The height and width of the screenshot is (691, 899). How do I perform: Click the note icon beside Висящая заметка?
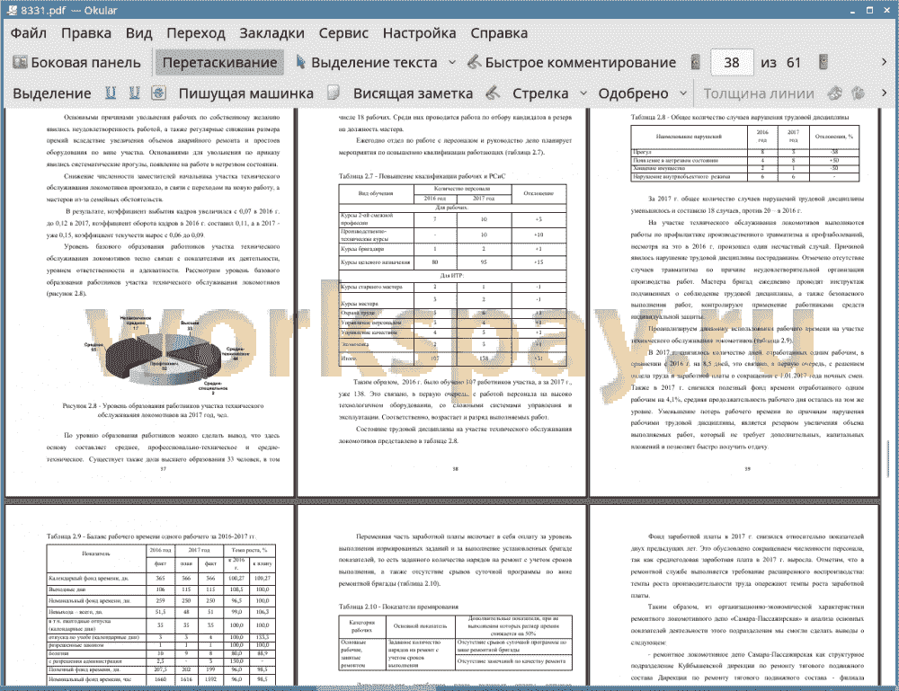click(x=334, y=93)
